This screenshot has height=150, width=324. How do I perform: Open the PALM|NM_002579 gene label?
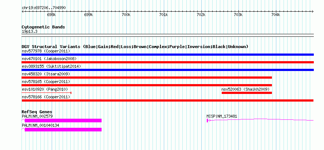(37, 116)
